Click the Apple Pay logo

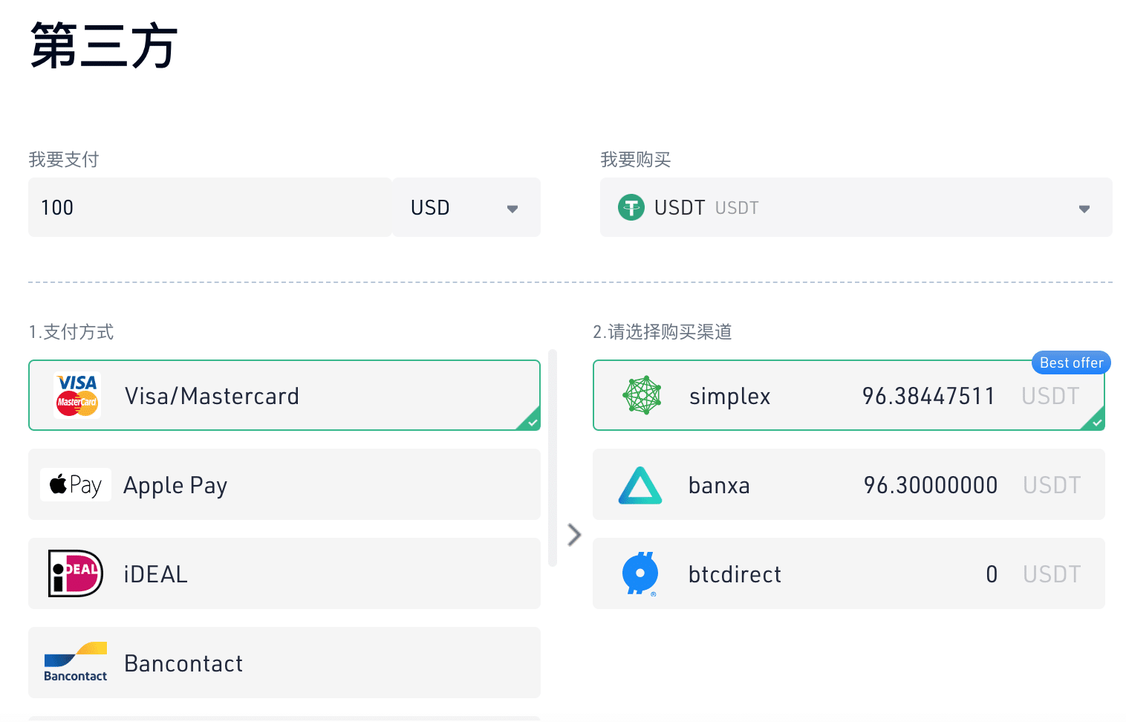75,484
